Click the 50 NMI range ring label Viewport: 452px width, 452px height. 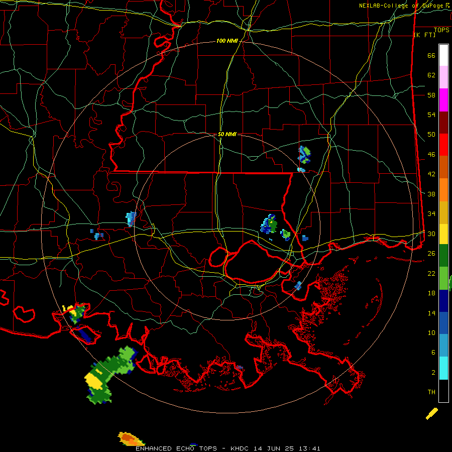[x=227, y=134]
